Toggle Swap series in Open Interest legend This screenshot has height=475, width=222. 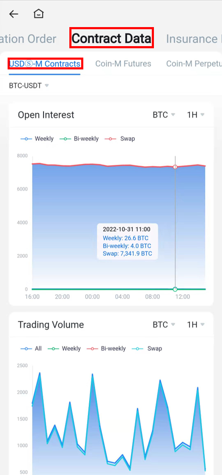[x=120, y=139]
